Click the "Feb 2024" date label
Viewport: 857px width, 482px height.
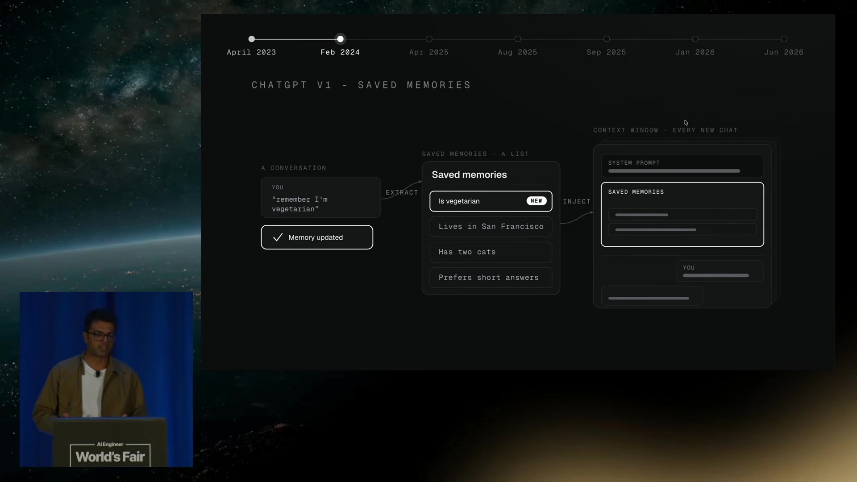[340, 52]
